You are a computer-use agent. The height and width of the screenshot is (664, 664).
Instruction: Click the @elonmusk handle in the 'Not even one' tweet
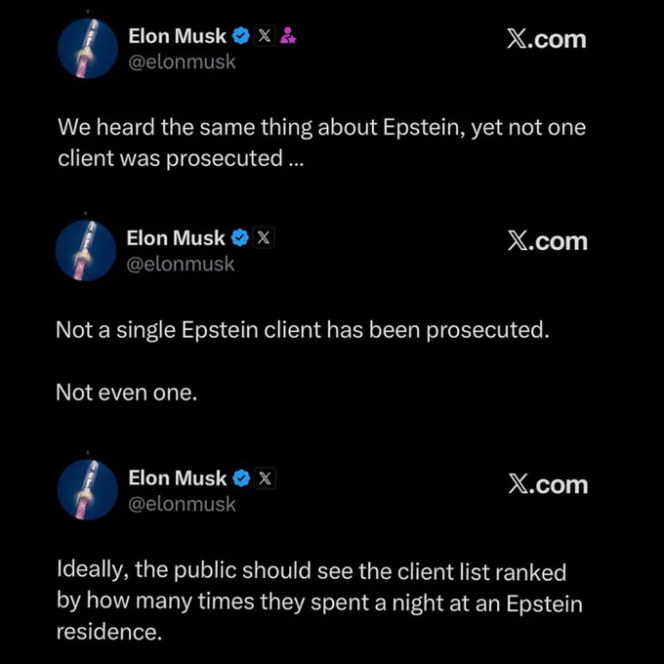click(x=181, y=264)
